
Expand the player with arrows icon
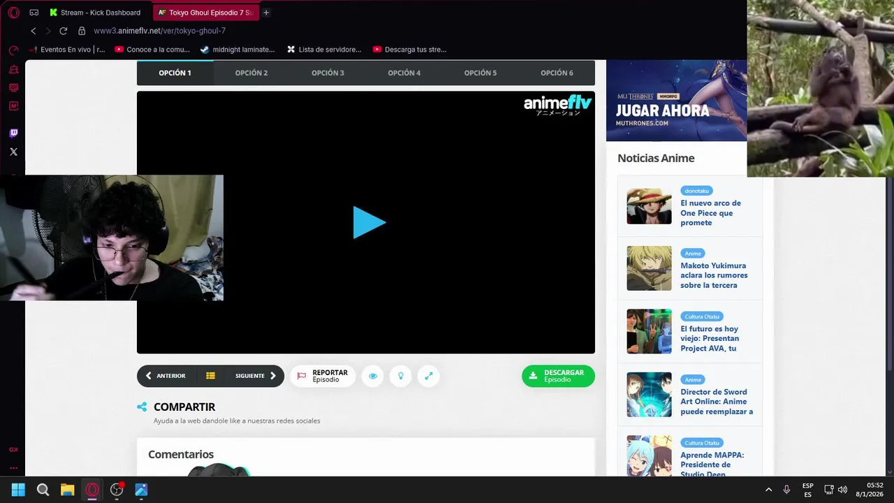tap(428, 376)
